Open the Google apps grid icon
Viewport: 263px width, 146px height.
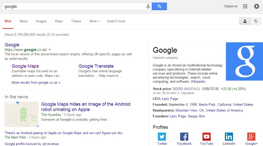pyautogui.click(x=245, y=6)
